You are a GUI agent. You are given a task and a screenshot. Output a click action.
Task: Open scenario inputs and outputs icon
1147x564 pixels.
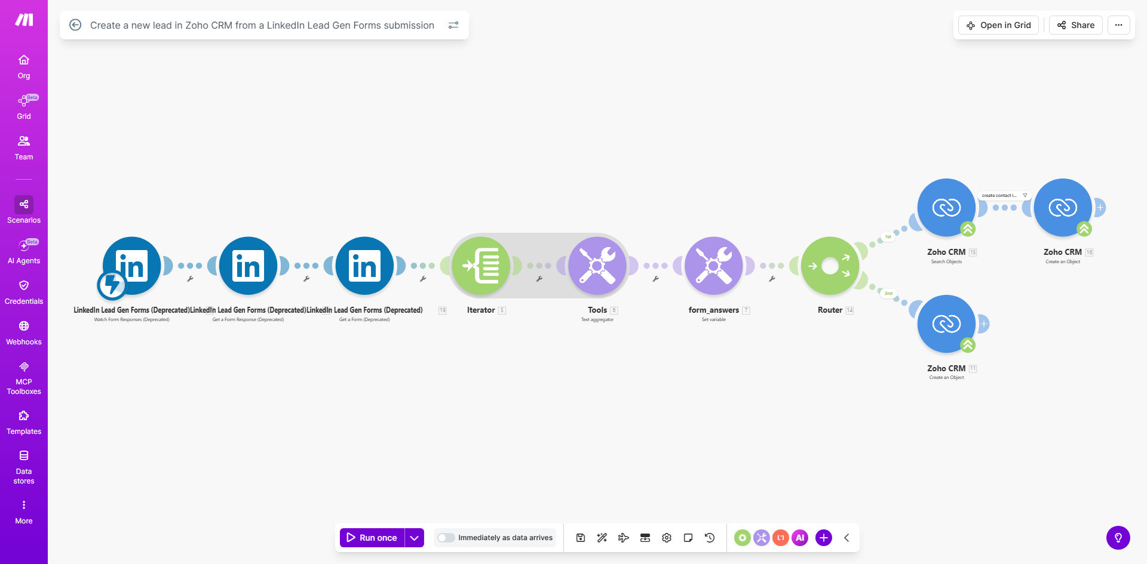[645, 538]
